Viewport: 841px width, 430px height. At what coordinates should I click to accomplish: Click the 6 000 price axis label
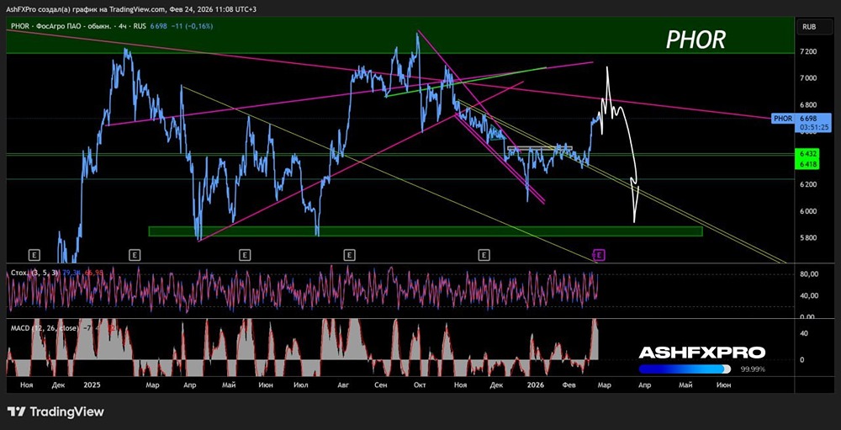coord(807,211)
